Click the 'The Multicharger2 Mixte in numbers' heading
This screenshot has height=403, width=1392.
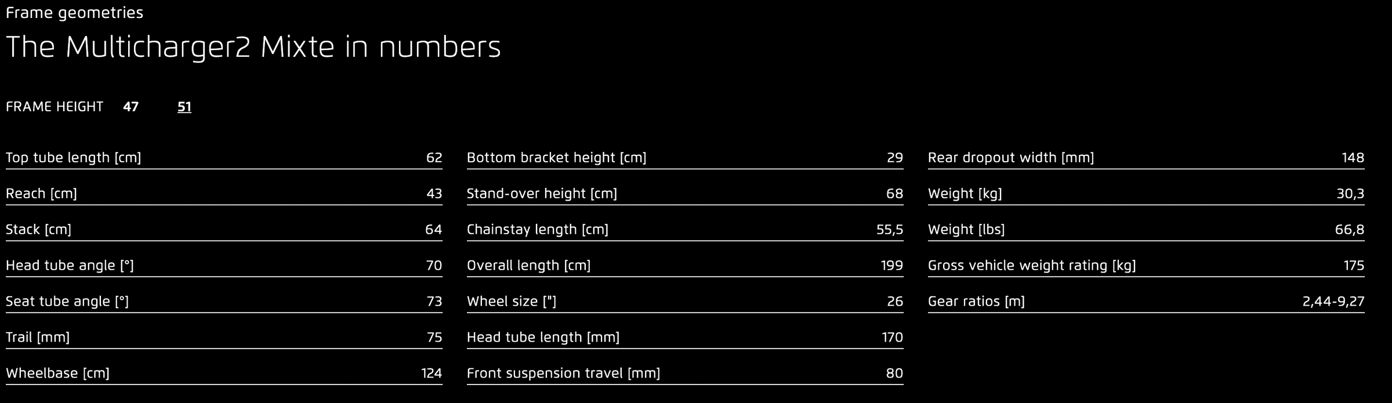[x=253, y=47]
